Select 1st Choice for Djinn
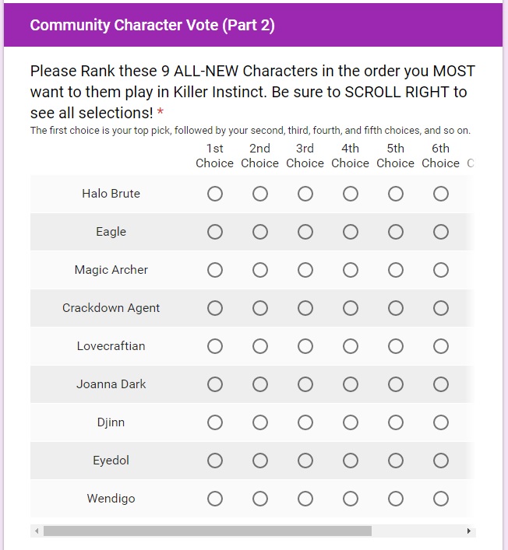Viewport: 508px width, 550px height. (x=215, y=422)
